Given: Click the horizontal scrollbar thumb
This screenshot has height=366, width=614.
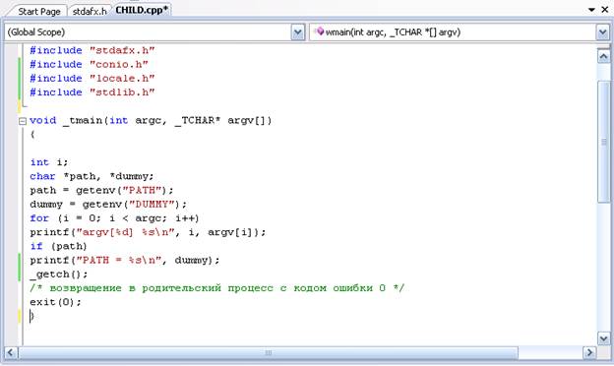Looking at the screenshot, I should tap(269, 352).
